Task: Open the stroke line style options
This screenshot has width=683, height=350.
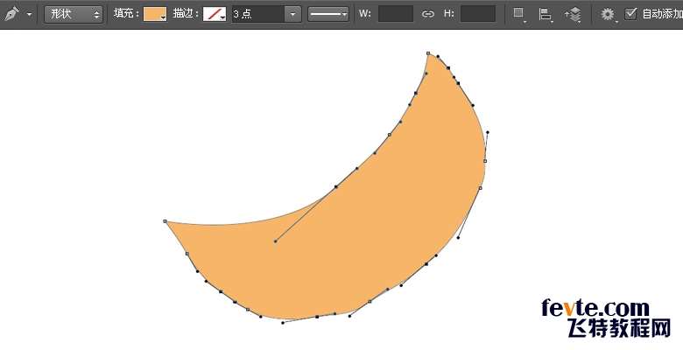Action: coord(328,14)
